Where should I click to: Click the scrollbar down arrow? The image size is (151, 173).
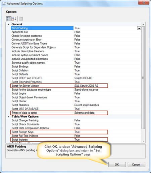[143, 141]
